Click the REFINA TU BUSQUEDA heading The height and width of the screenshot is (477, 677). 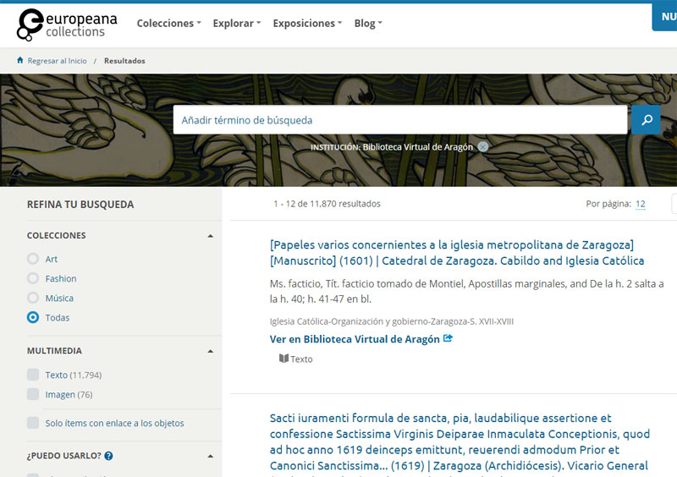80,204
